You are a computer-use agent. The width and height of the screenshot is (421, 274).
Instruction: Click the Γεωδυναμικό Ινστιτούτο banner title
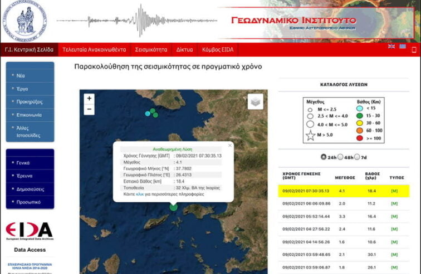click(293, 20)
